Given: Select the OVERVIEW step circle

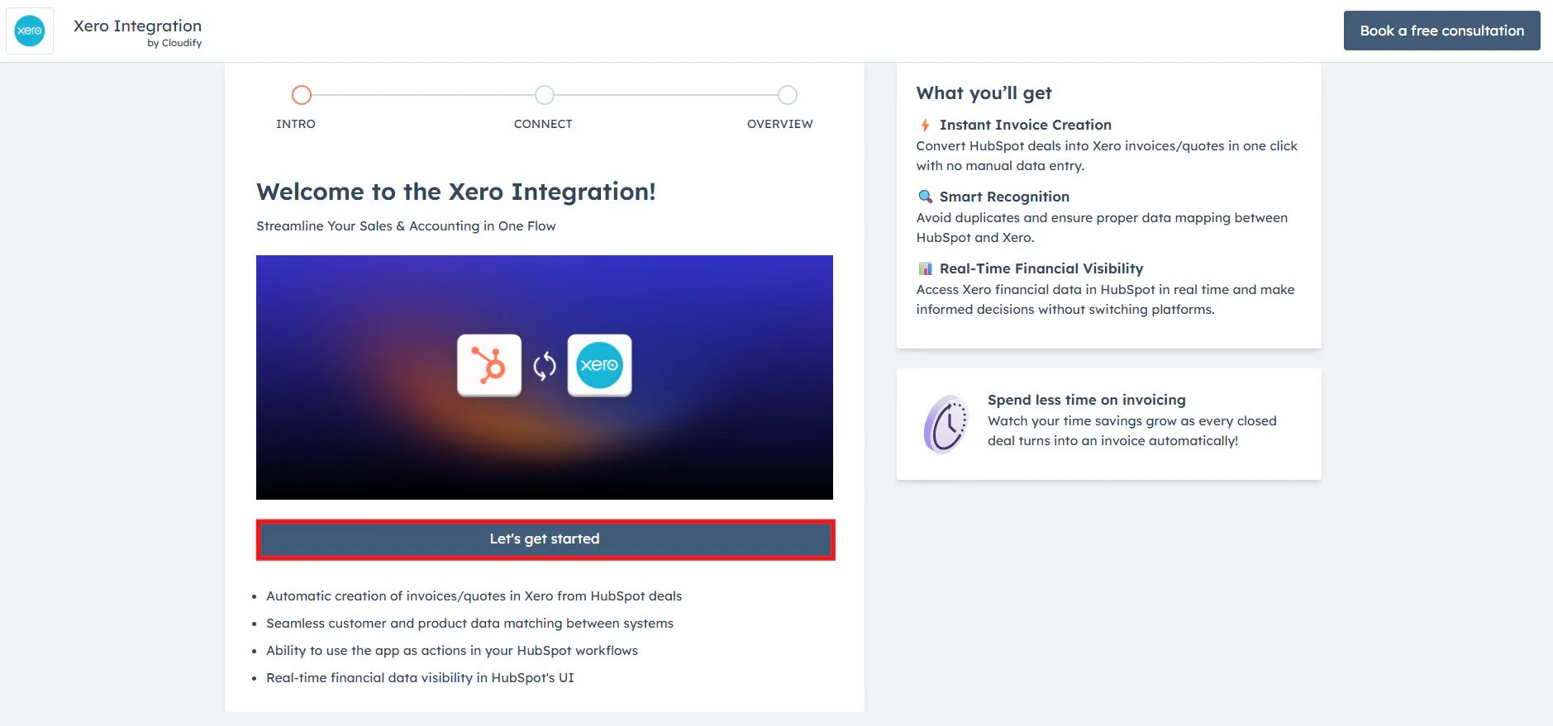Looking at the screenshot, I should (x=788, y=95).
